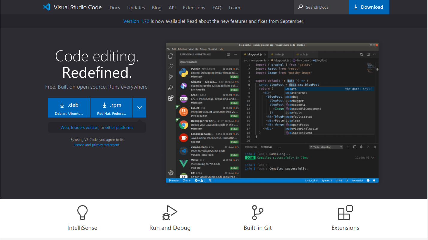Click the feedback smiley in screenshot status bar

pos(368,181)
